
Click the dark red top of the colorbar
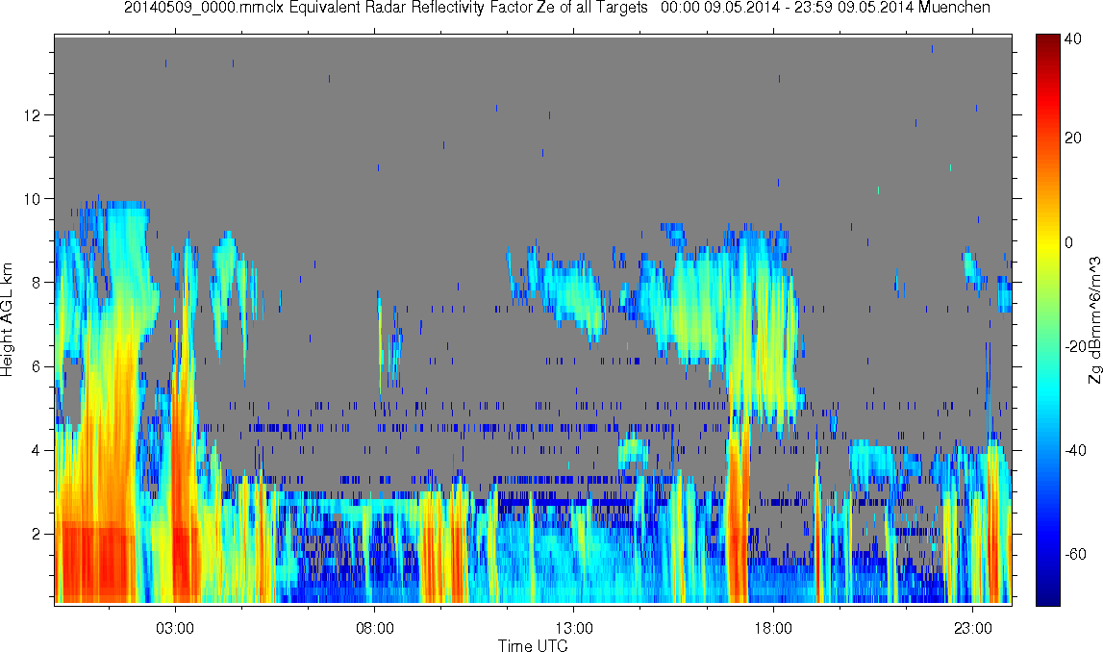(x=1047, y=39)
